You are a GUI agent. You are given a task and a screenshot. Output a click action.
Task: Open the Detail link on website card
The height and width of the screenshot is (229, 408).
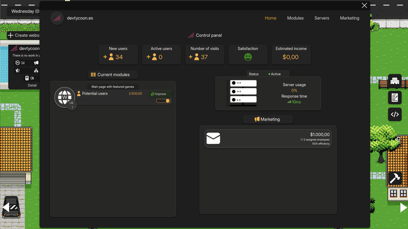tap(32, 85)
